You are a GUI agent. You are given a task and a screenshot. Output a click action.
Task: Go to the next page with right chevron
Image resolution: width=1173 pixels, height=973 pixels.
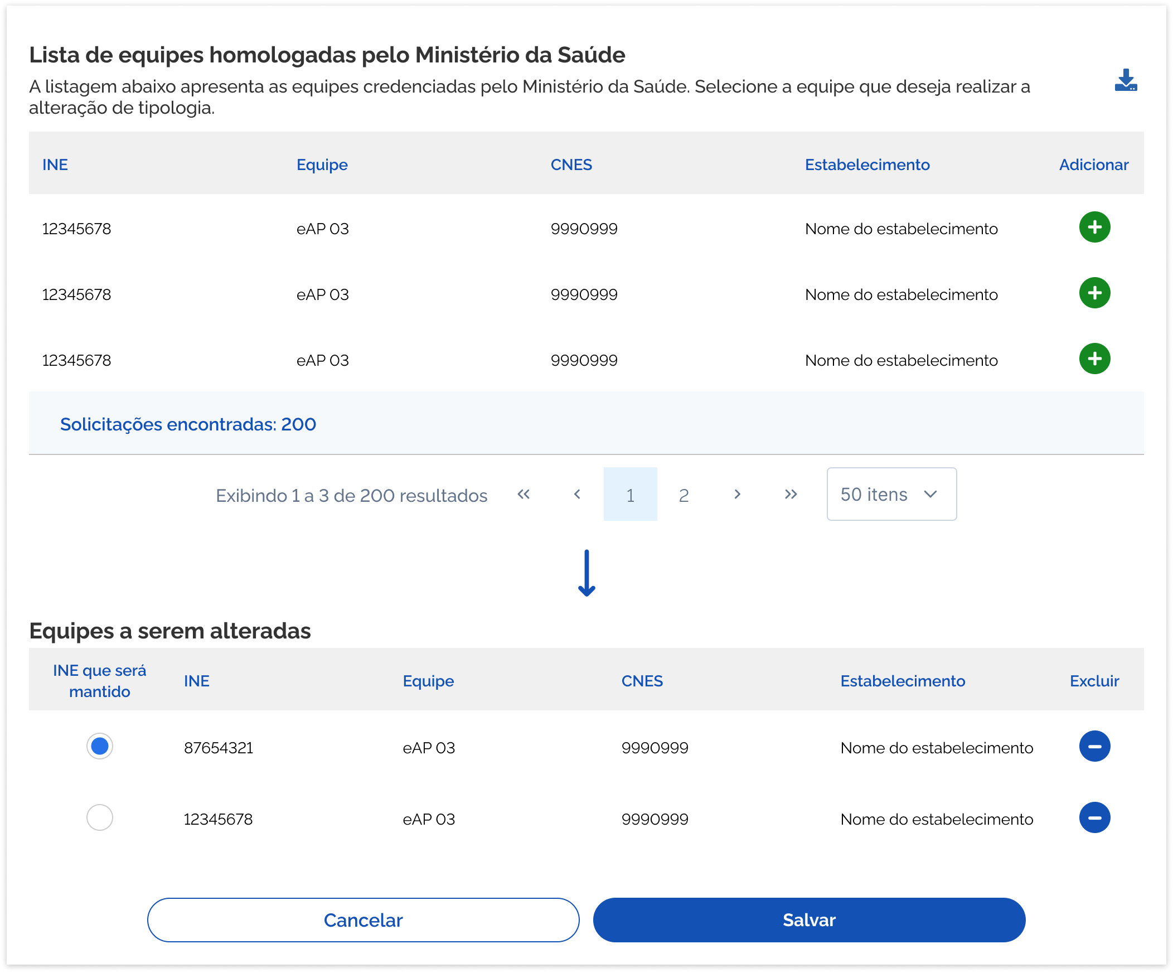click(x=738, y=495)
